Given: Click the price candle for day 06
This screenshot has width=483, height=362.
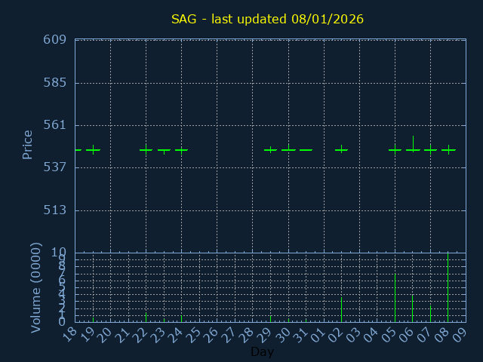Looking at the screenshot, I should click(413, 149).
